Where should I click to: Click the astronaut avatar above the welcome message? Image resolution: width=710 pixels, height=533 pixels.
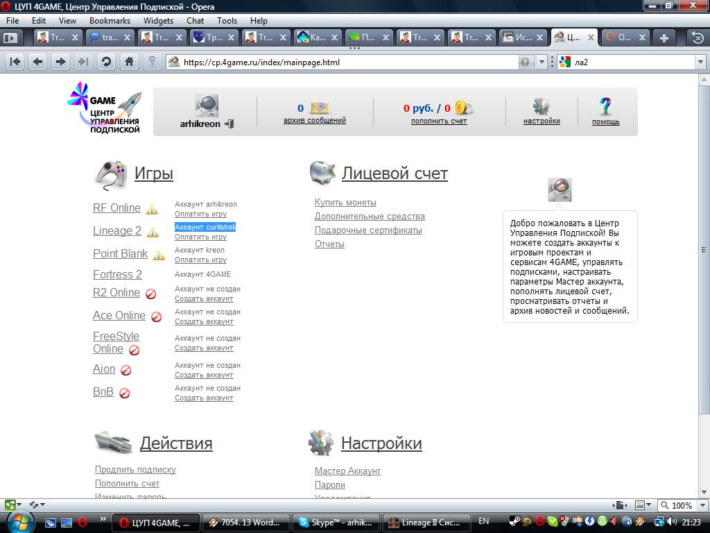coord(560,189)
